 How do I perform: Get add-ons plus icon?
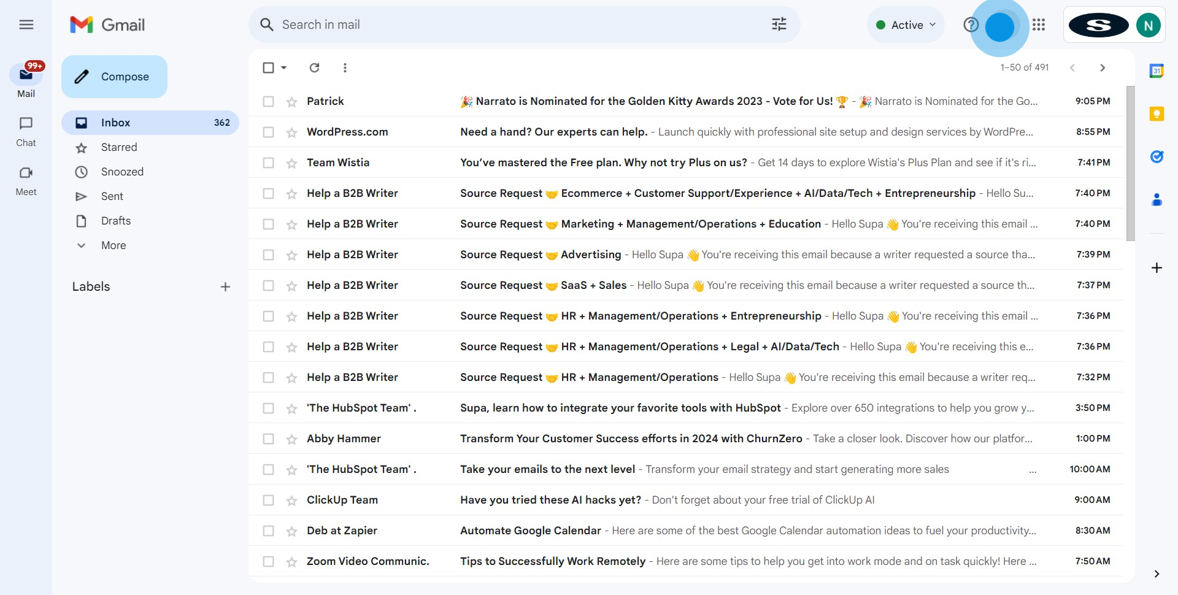1157,267
